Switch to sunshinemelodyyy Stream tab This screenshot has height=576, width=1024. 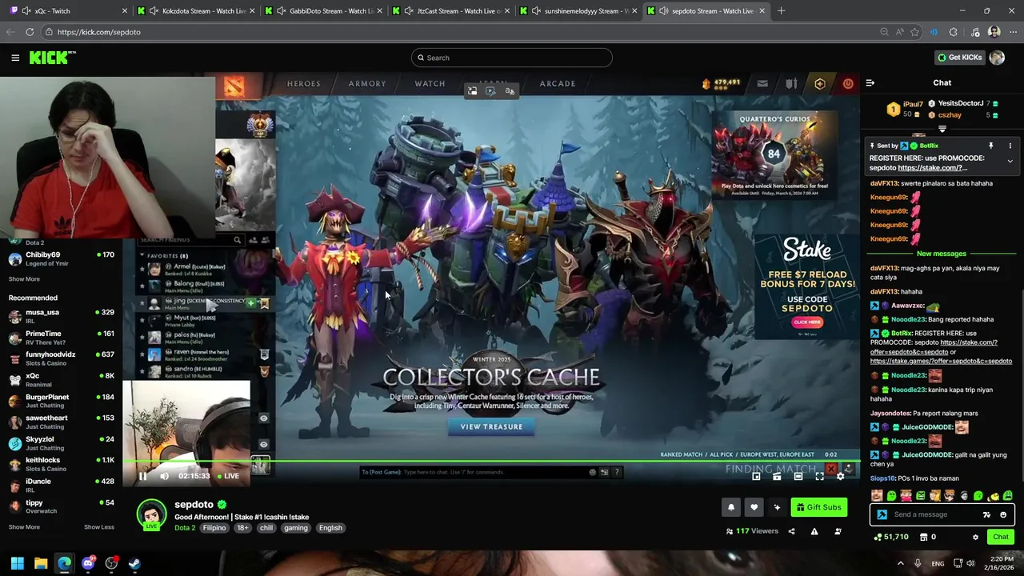point(579,11)
